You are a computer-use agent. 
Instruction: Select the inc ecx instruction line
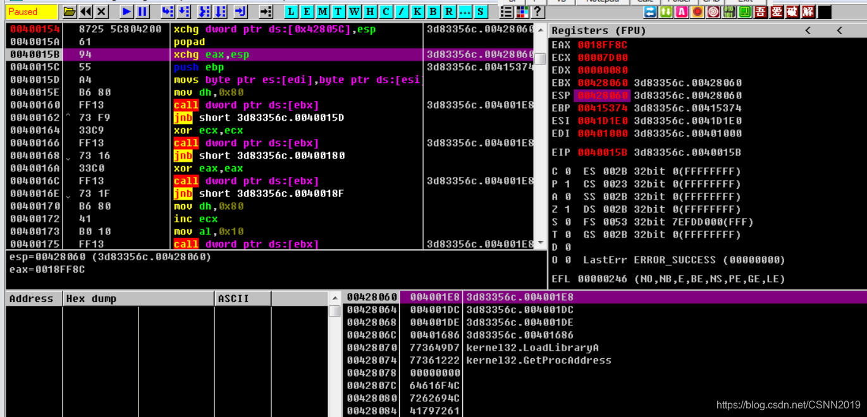coord(270,219)
